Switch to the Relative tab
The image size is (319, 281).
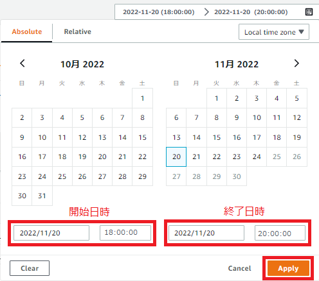pos(78,31)
